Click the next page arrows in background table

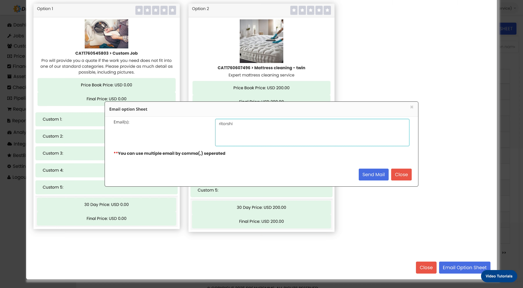504,253
